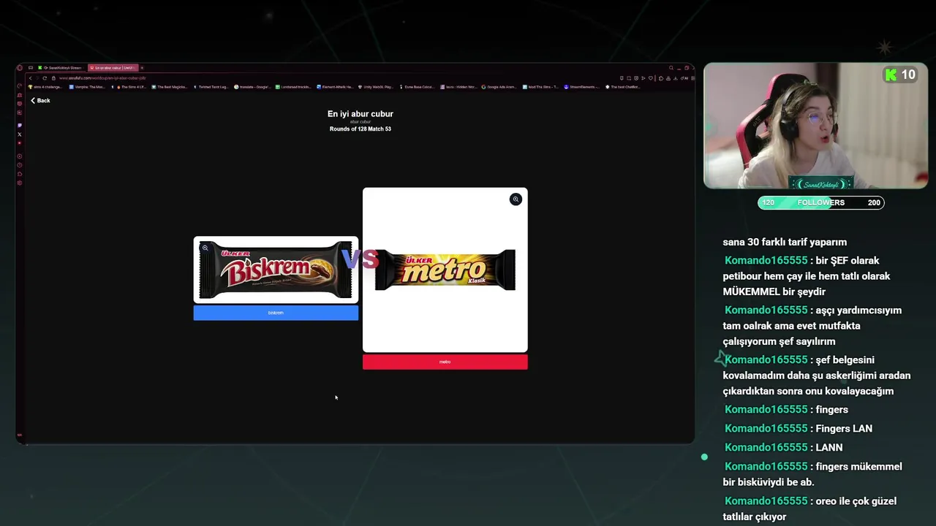
Task: Open the 'translate - Google' bookmark
Action: coord(253,87)
